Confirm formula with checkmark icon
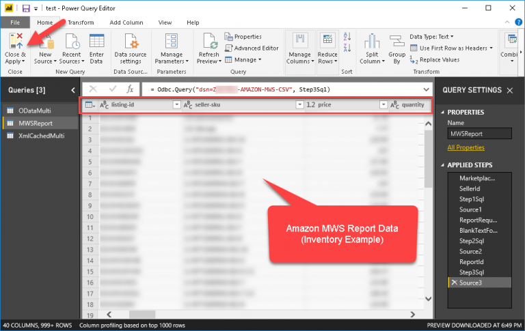 coord(113,89)
